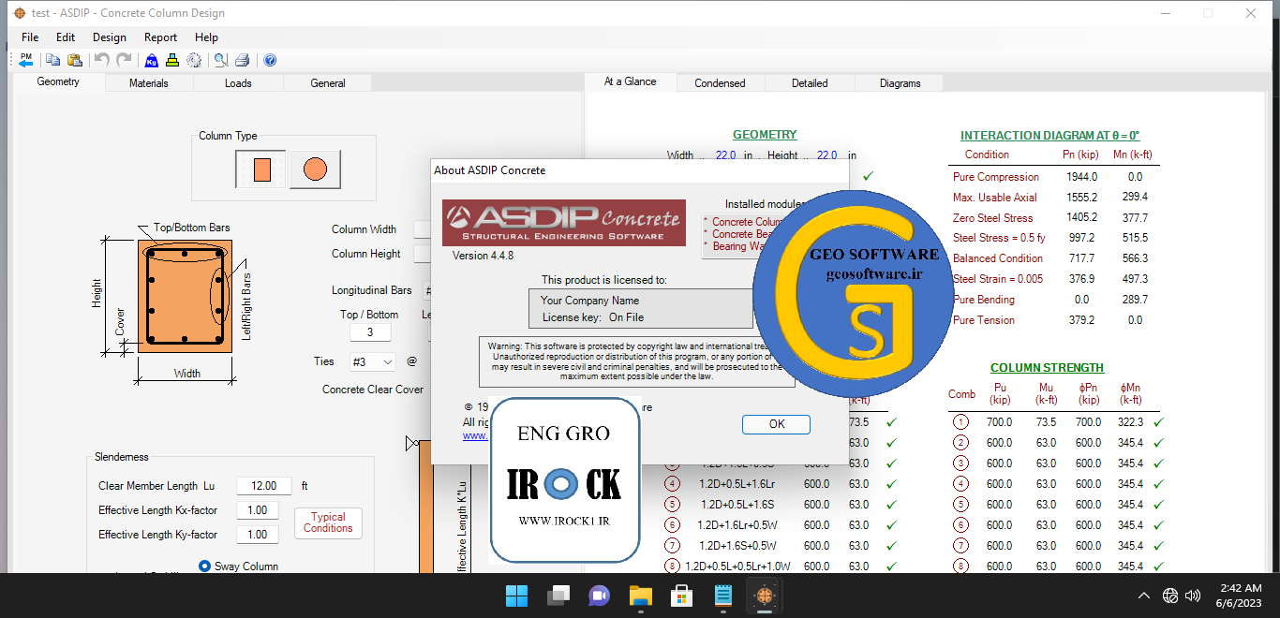Select the rectangular column type
This screenshot has width=1280, height=618.
[261, 169]
